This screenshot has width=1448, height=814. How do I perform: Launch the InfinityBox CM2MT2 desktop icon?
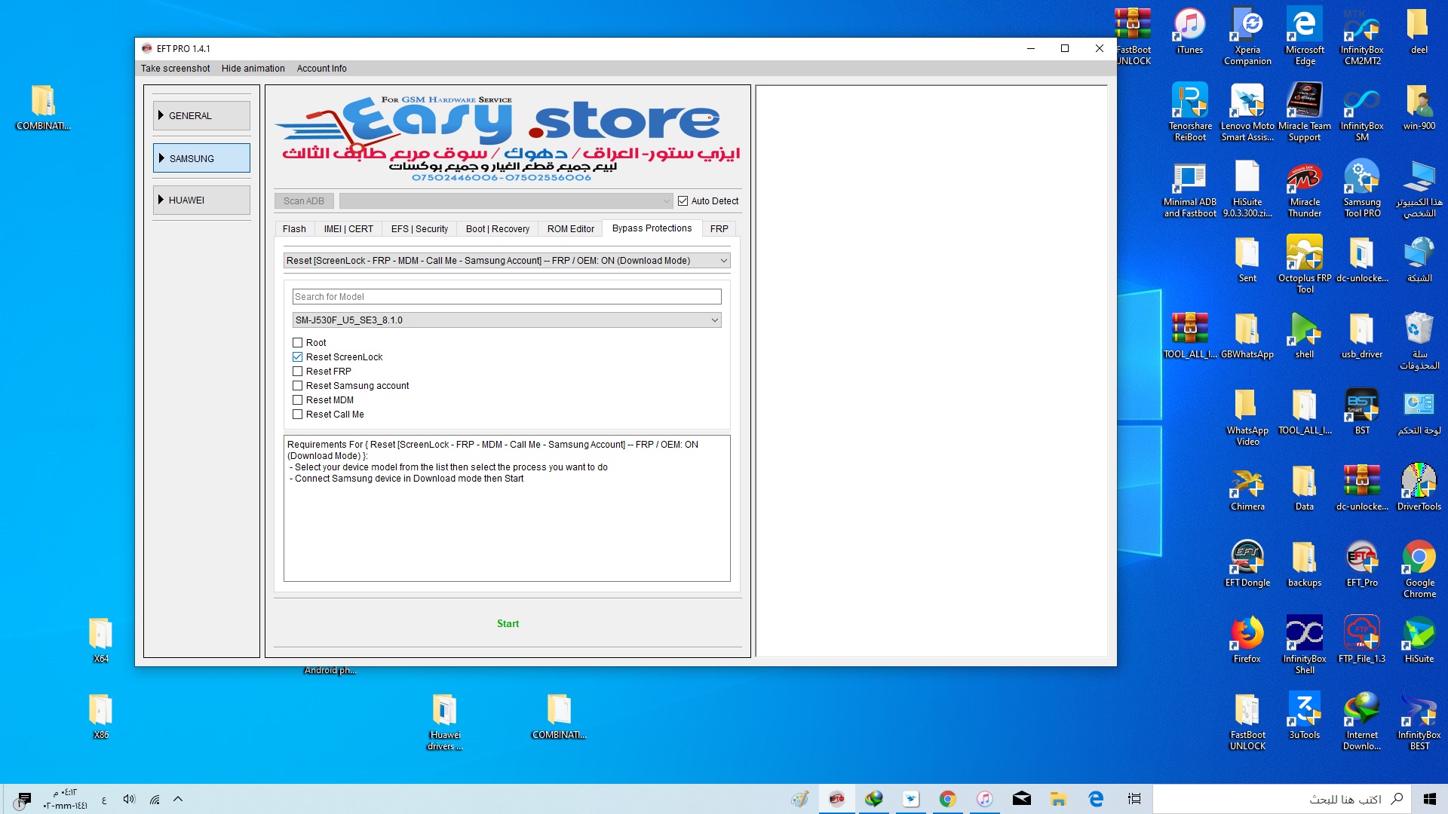coord(1362,36)
